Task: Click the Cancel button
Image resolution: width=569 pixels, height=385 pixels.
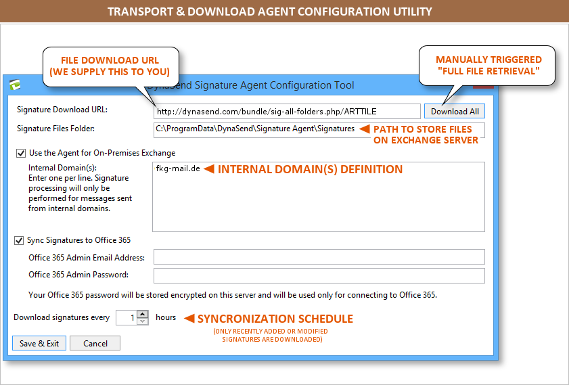Action: coord(95,343)
